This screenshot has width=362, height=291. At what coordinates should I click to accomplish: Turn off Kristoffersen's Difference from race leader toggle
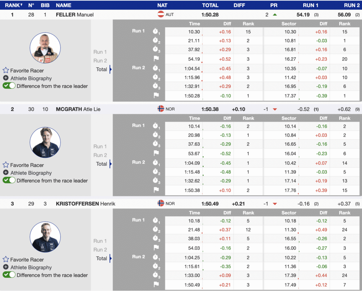point(9,275)
